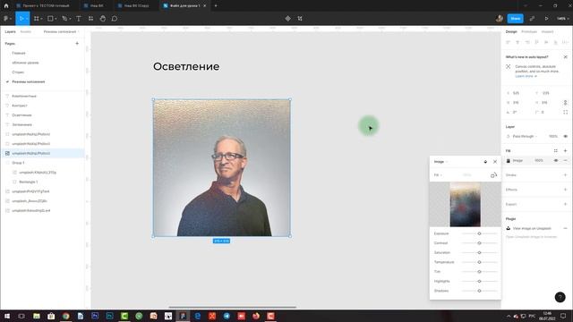Click the Share button
Viewport: 573px width, 322px height.
(516, 19)
